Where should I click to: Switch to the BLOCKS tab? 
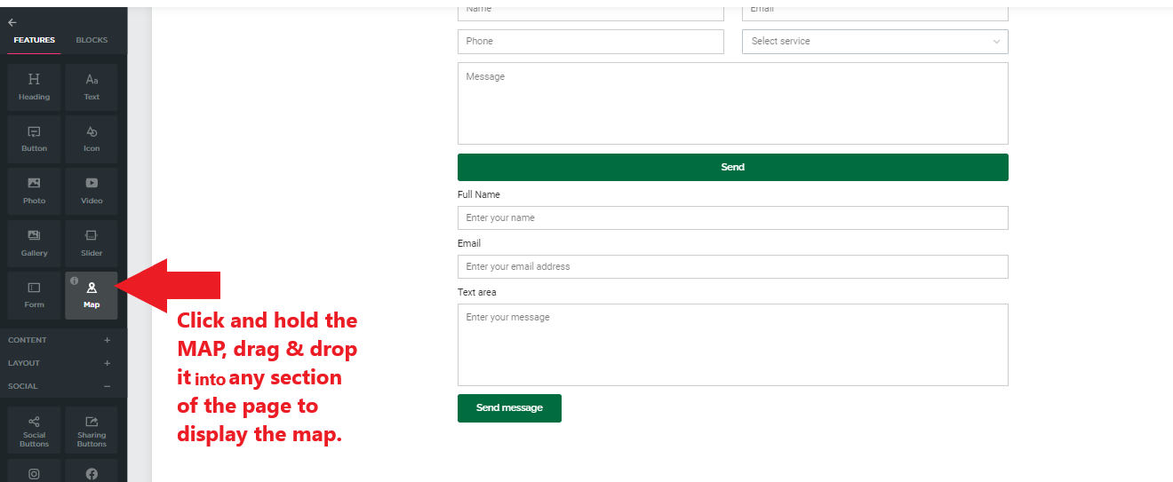coord(92,40)
